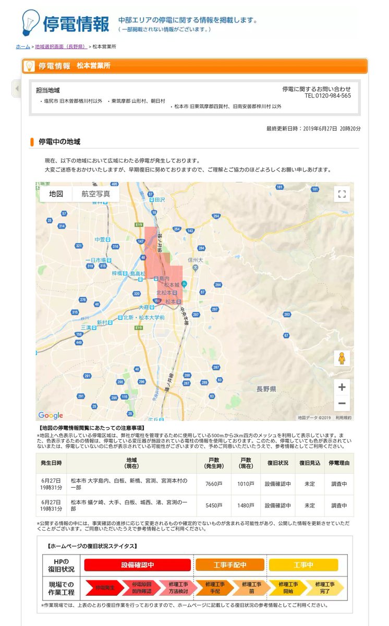
Task: Click the 最終更新日時 timestamp text
Action: tap(313, 128)
